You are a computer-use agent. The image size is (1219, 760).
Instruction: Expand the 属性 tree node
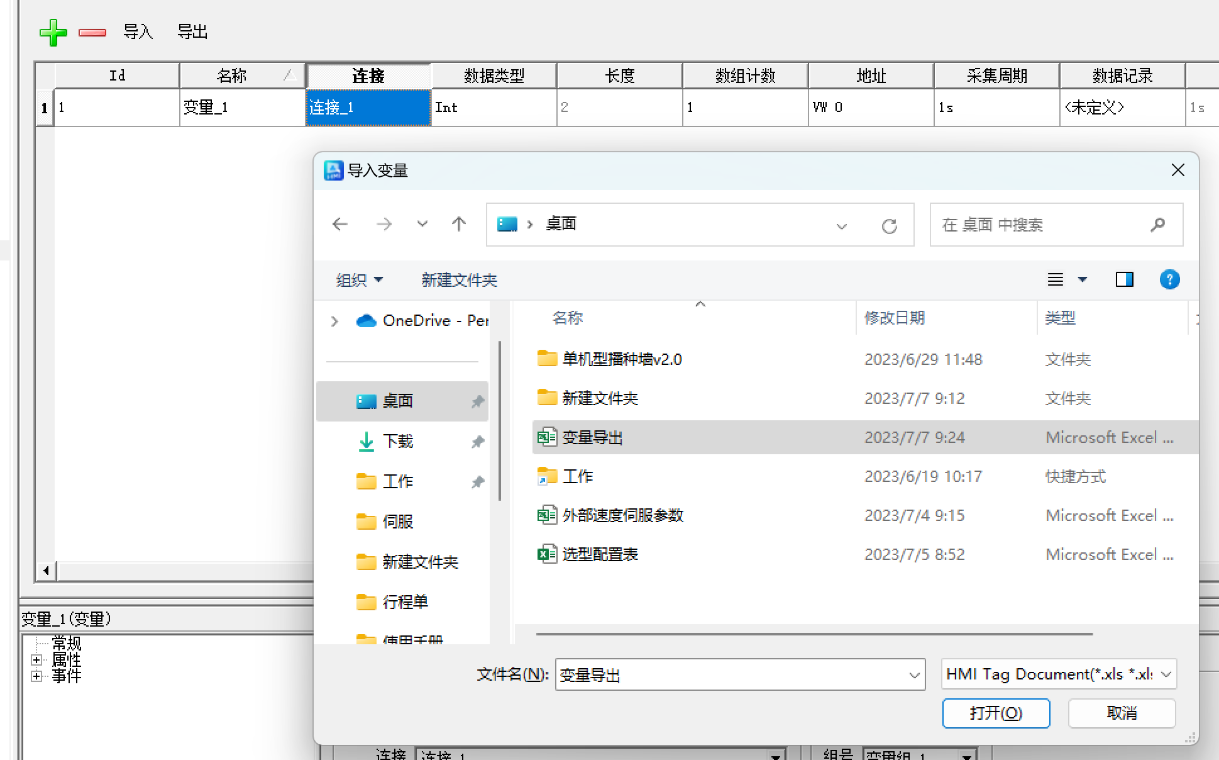36,660
